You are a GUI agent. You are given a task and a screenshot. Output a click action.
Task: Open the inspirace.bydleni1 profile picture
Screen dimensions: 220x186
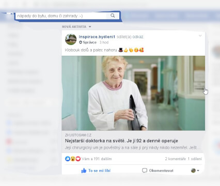point(71,39)
